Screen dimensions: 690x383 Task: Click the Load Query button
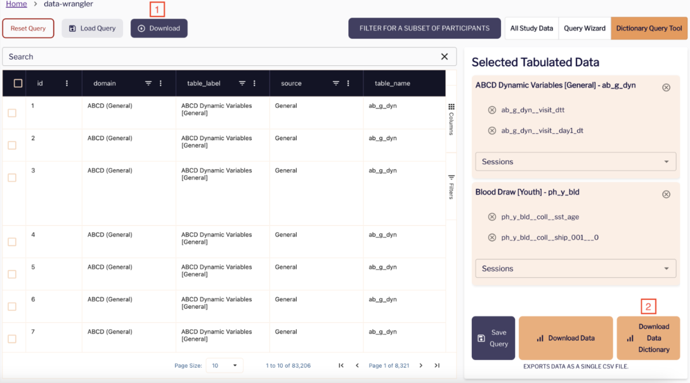coord(92,28)
